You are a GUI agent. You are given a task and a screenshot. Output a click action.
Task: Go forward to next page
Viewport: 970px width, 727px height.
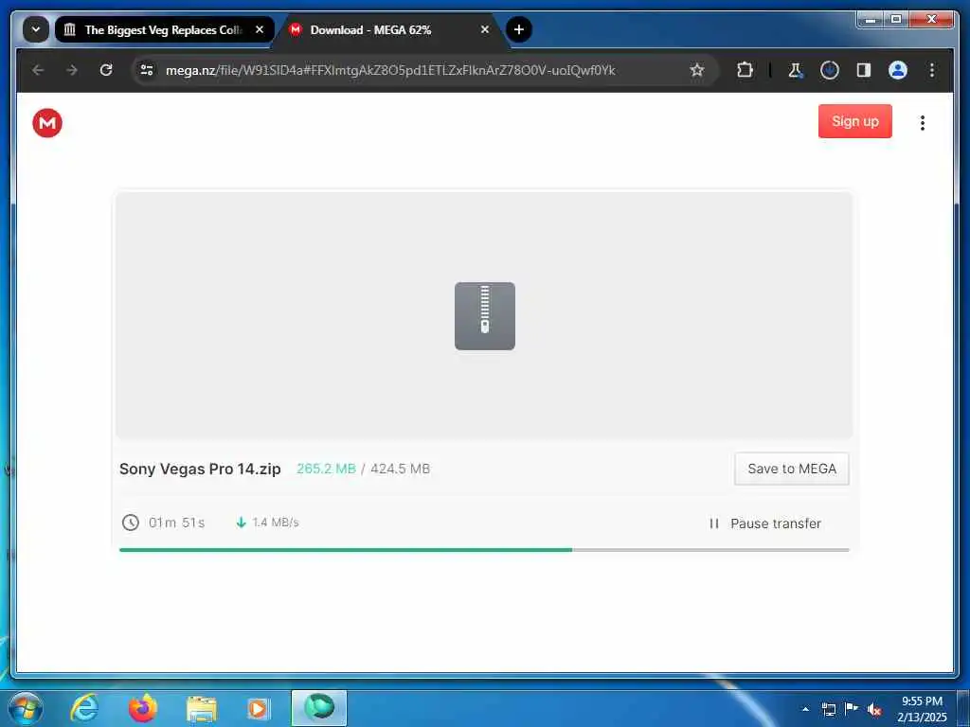[x=72, y=70]
